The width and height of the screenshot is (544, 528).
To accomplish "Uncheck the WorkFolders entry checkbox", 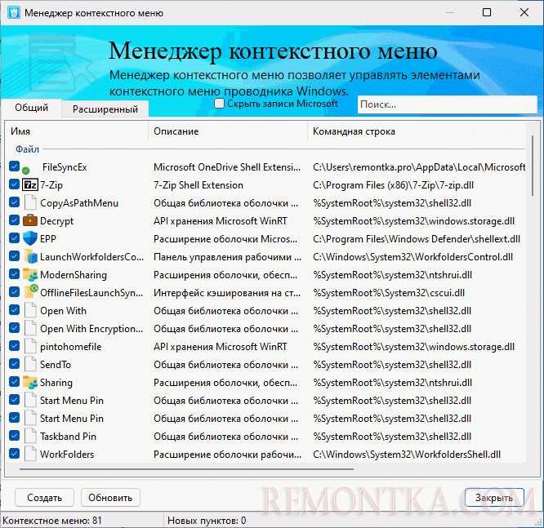I will [x=14, y=454].
